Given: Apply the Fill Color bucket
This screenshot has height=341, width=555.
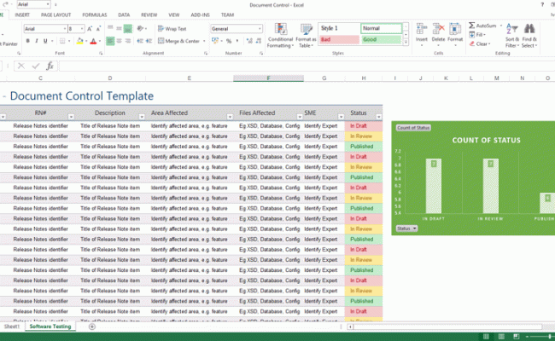Looking at the screenshot, I should tap(79, 41).
